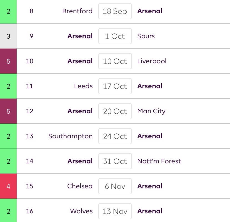Click the 18 Sep date box
Image resolution: width=230 pixels, height=222 pixels.
115,11
